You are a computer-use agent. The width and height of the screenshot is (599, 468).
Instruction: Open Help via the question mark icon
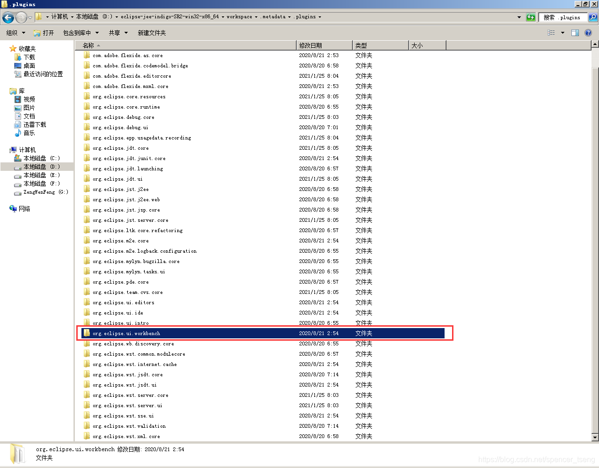coord(589,32)
